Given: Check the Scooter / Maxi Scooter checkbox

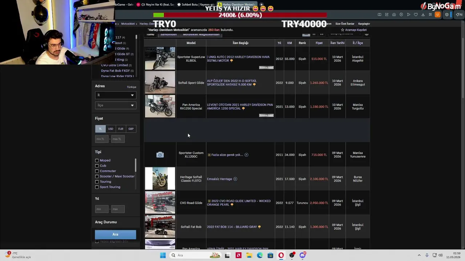Looking at the screenshot, I should tap(97, 176).
